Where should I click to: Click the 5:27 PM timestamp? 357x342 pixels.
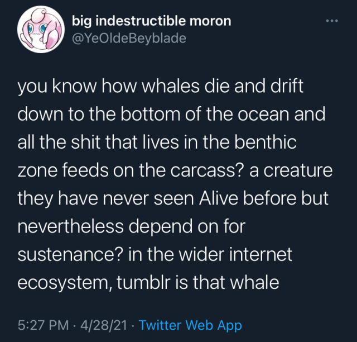pyautogui.click(x=44, y=325)
